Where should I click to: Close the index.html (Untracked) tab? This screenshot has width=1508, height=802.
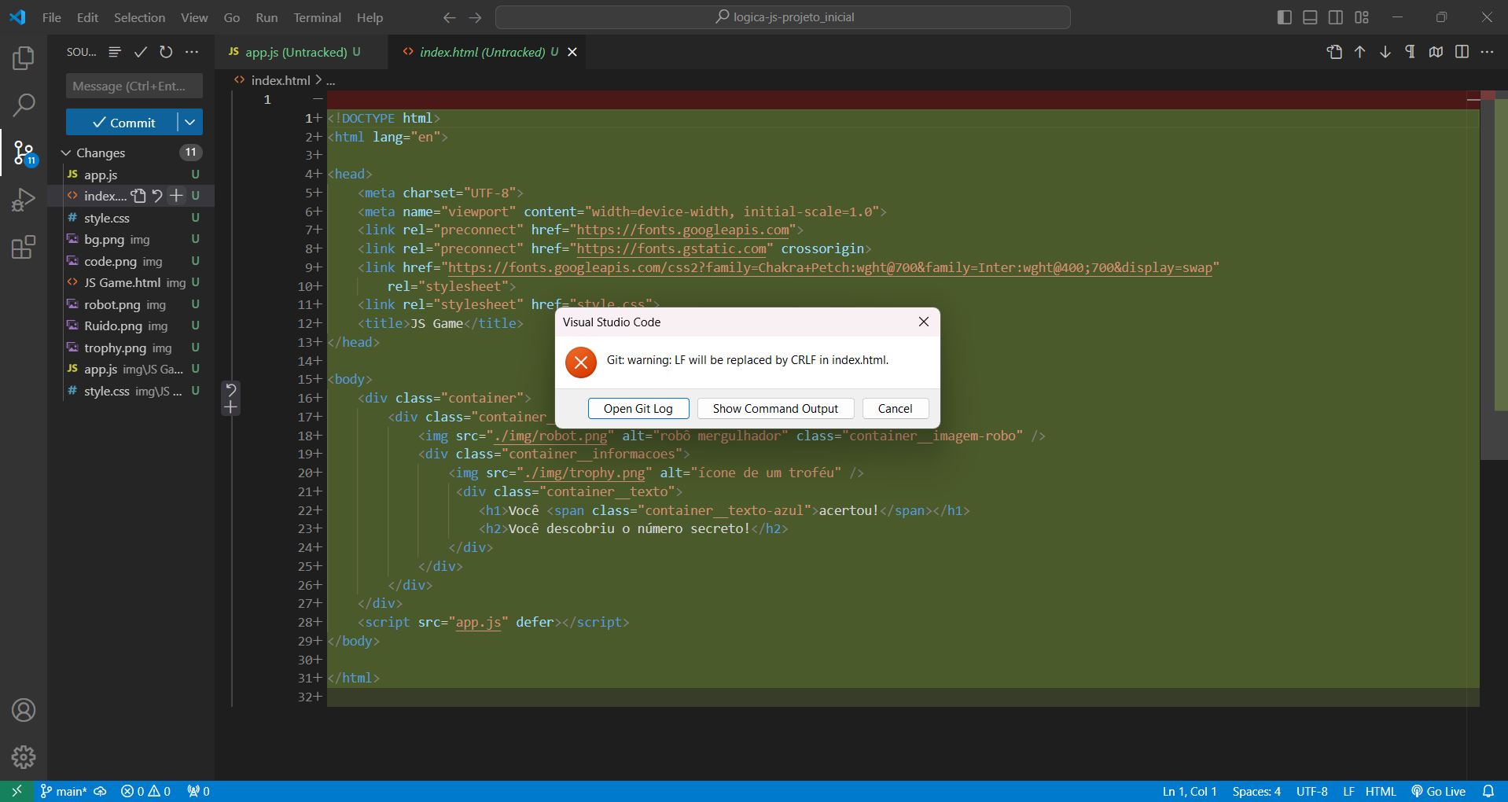point(572,52)
